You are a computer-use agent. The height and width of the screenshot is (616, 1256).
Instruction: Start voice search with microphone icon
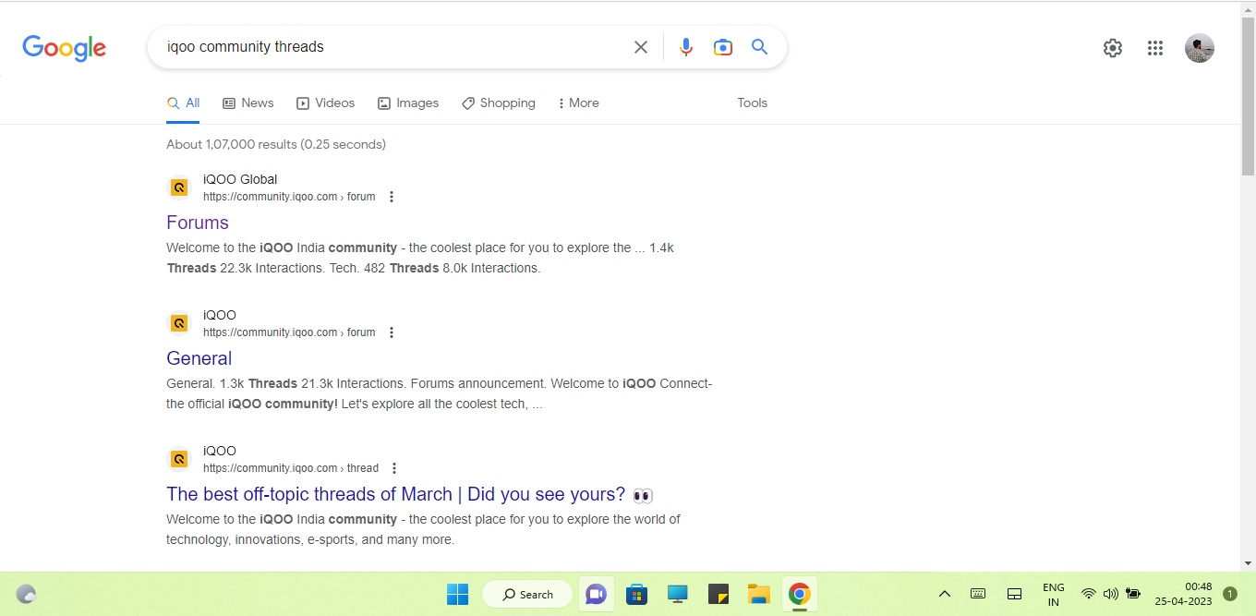pyautogui.click(x=685, y=47)
